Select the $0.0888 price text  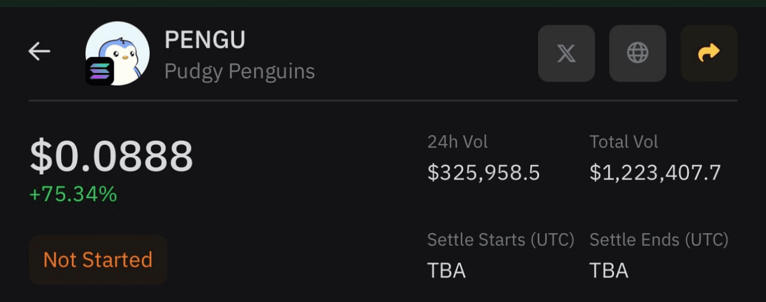111,157
